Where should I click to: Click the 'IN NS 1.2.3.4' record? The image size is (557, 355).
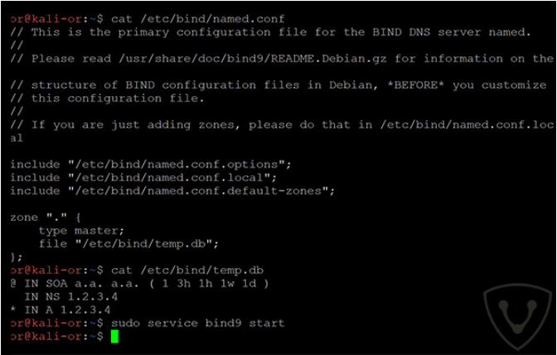tap(70, 297)
